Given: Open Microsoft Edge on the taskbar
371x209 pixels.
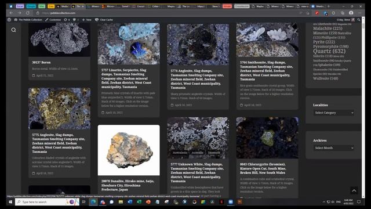Looking at the screenshot, I should pos(93,202).
